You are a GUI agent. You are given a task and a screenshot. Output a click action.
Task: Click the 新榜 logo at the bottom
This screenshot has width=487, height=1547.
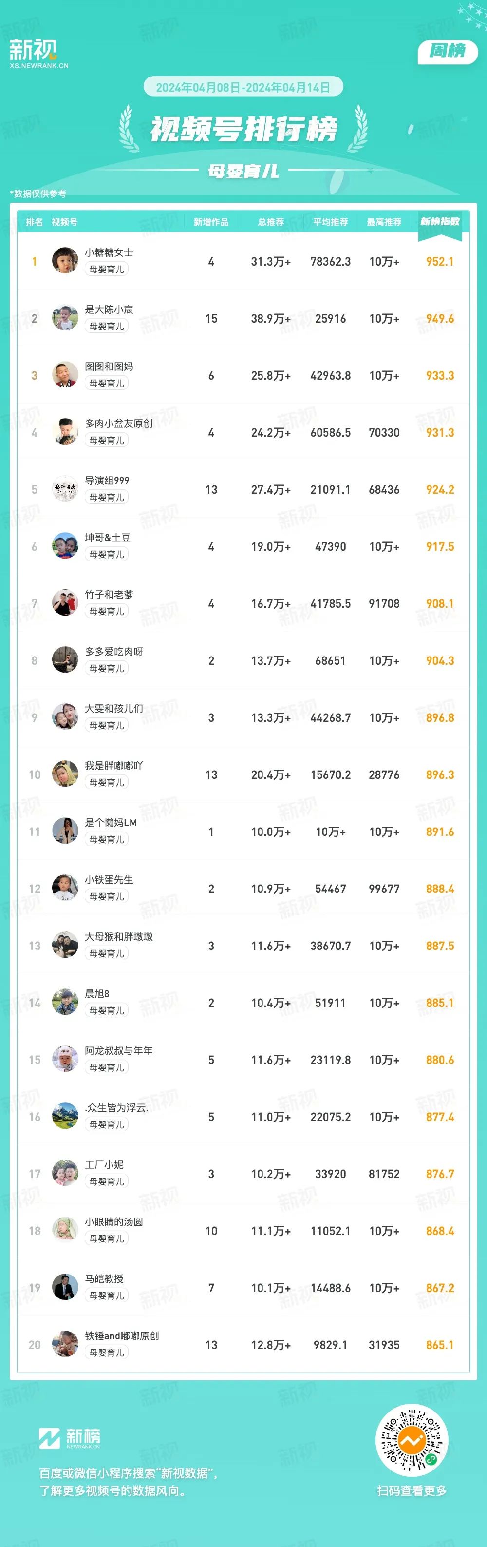tap(70, 1438)
